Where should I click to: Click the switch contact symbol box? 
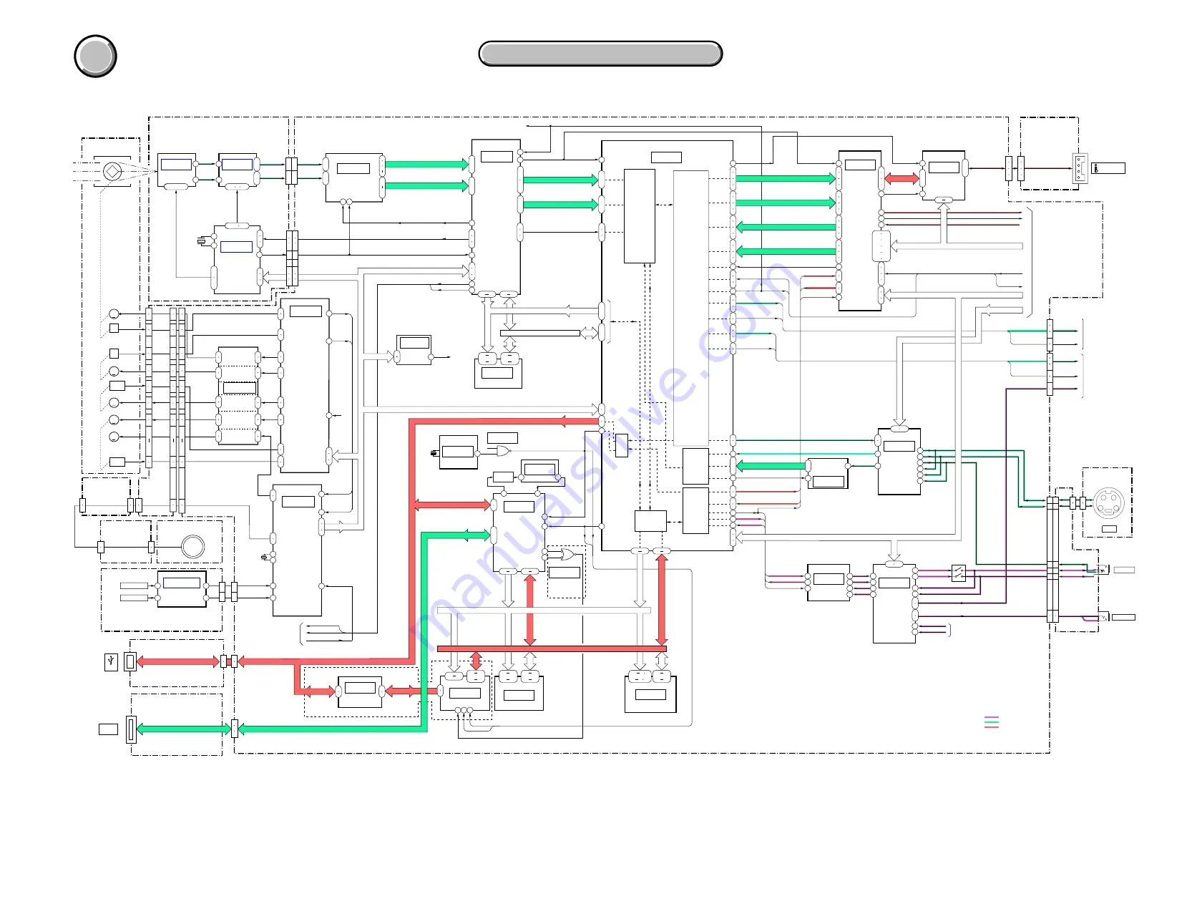959,573
